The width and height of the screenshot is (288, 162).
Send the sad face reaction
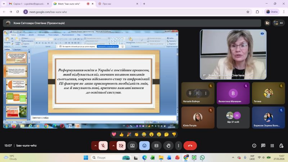[x=159, y=134]
